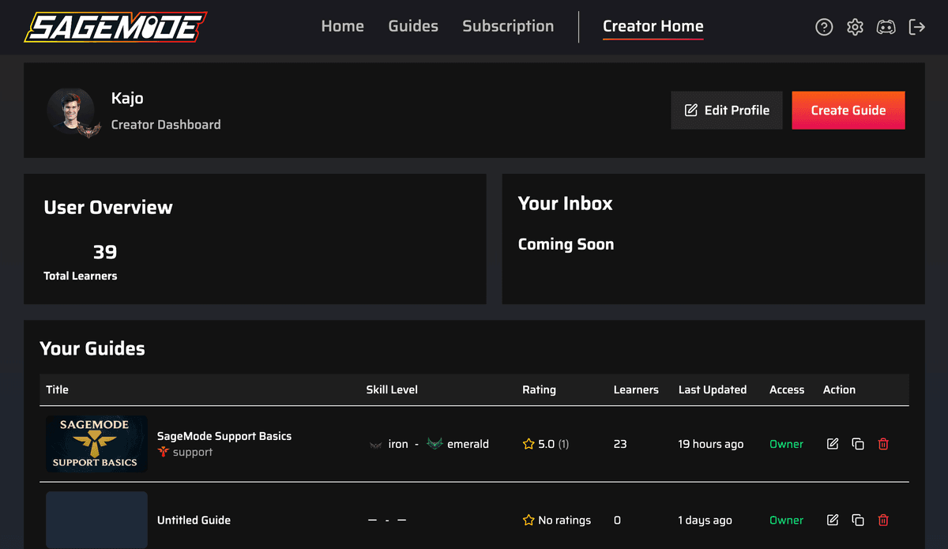
Task: Click the 'No ratings' text
Action: [x=564, y=520]
